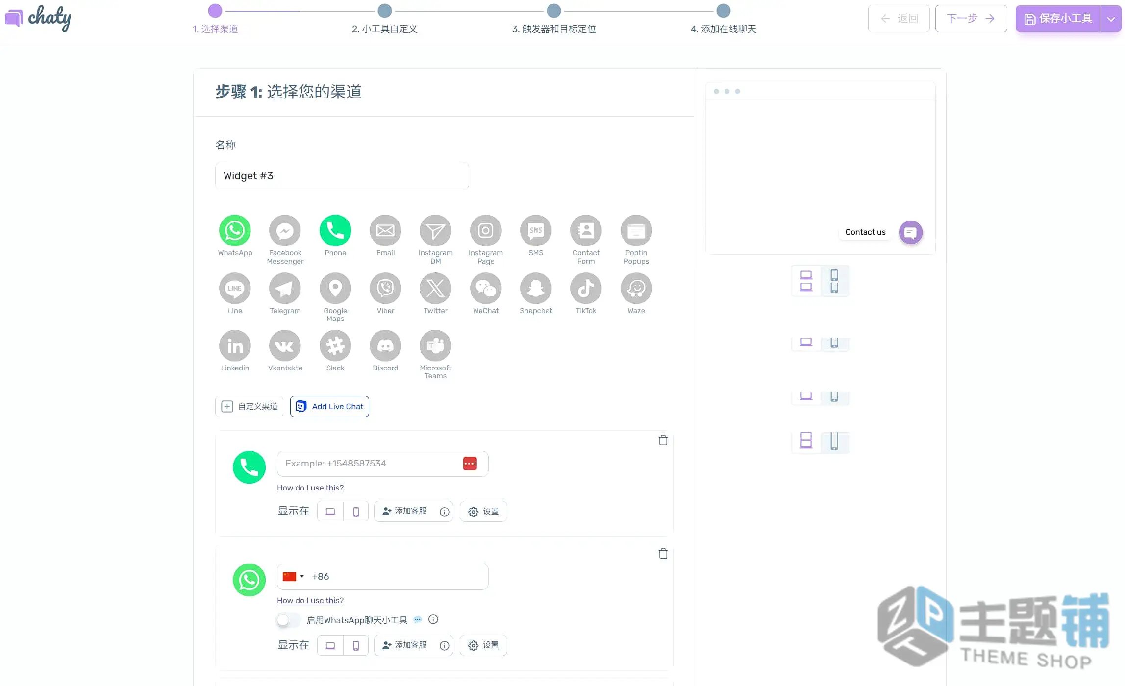Go to step 4. 添加在线聊天
1125x686 pixels.
tap(723, 29)
